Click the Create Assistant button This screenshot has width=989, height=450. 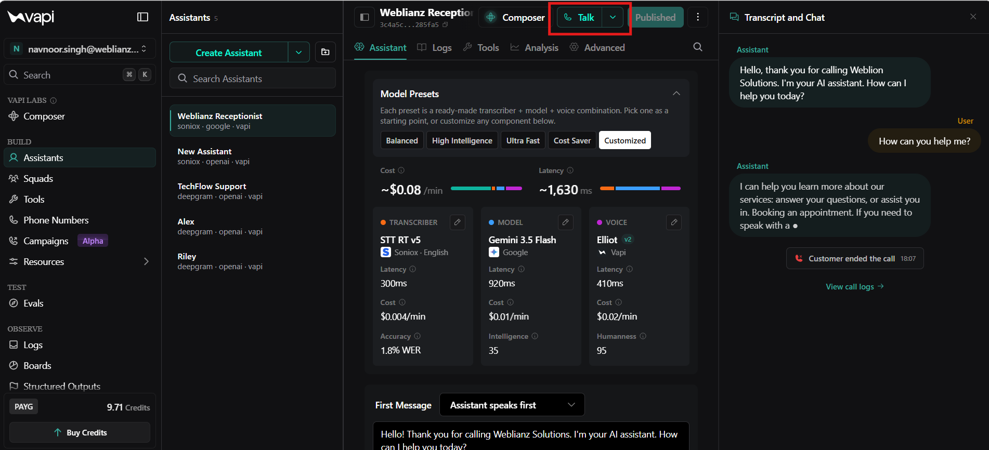click(229, 52)
